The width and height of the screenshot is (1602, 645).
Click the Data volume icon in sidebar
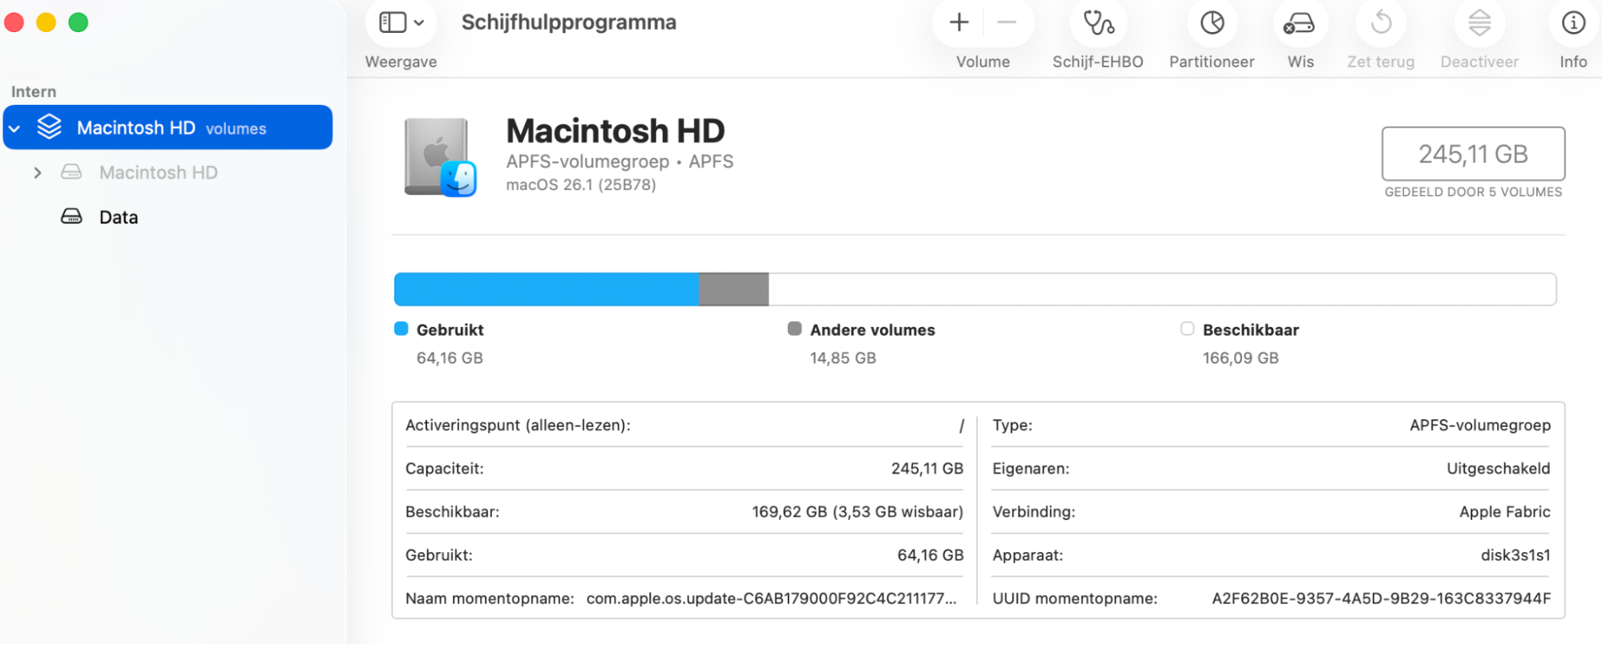(x=72, y=216)
